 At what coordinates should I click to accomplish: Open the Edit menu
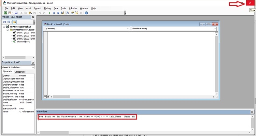tap(13, 8)
